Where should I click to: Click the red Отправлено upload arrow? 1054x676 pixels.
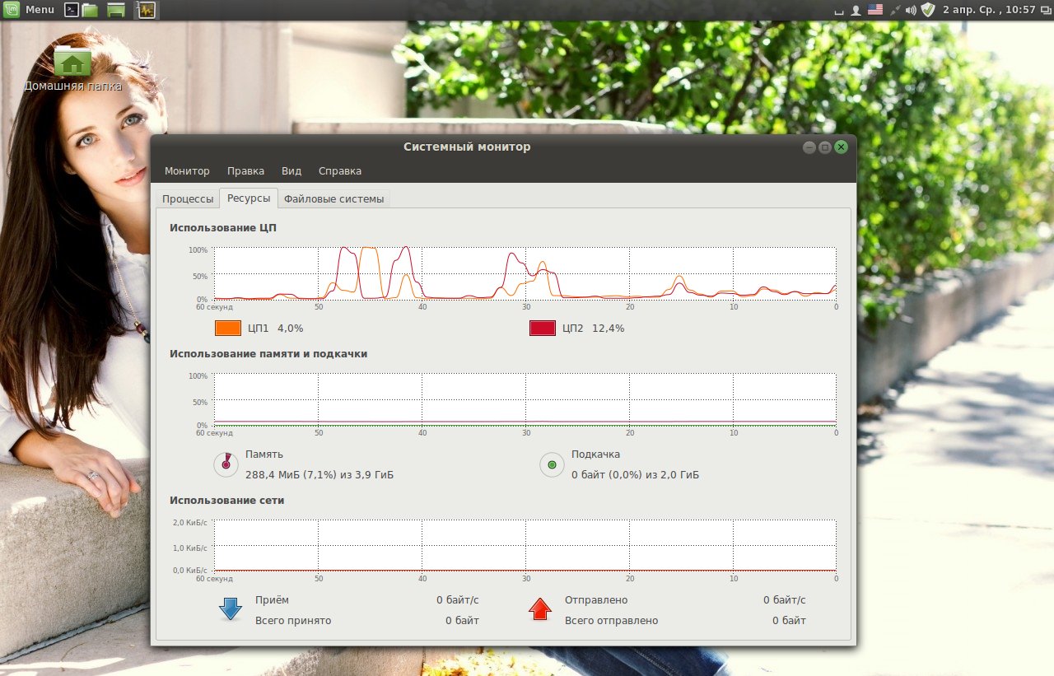(540, 609)
